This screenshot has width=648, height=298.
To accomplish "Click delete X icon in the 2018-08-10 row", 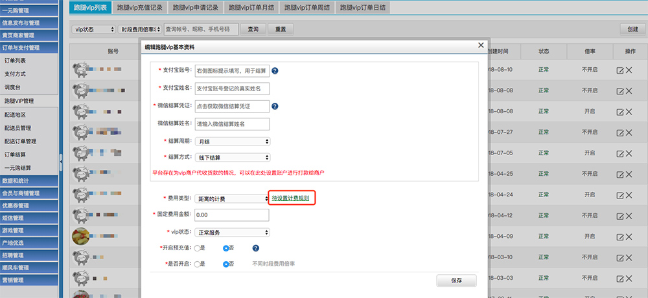I will click(629, 70).
